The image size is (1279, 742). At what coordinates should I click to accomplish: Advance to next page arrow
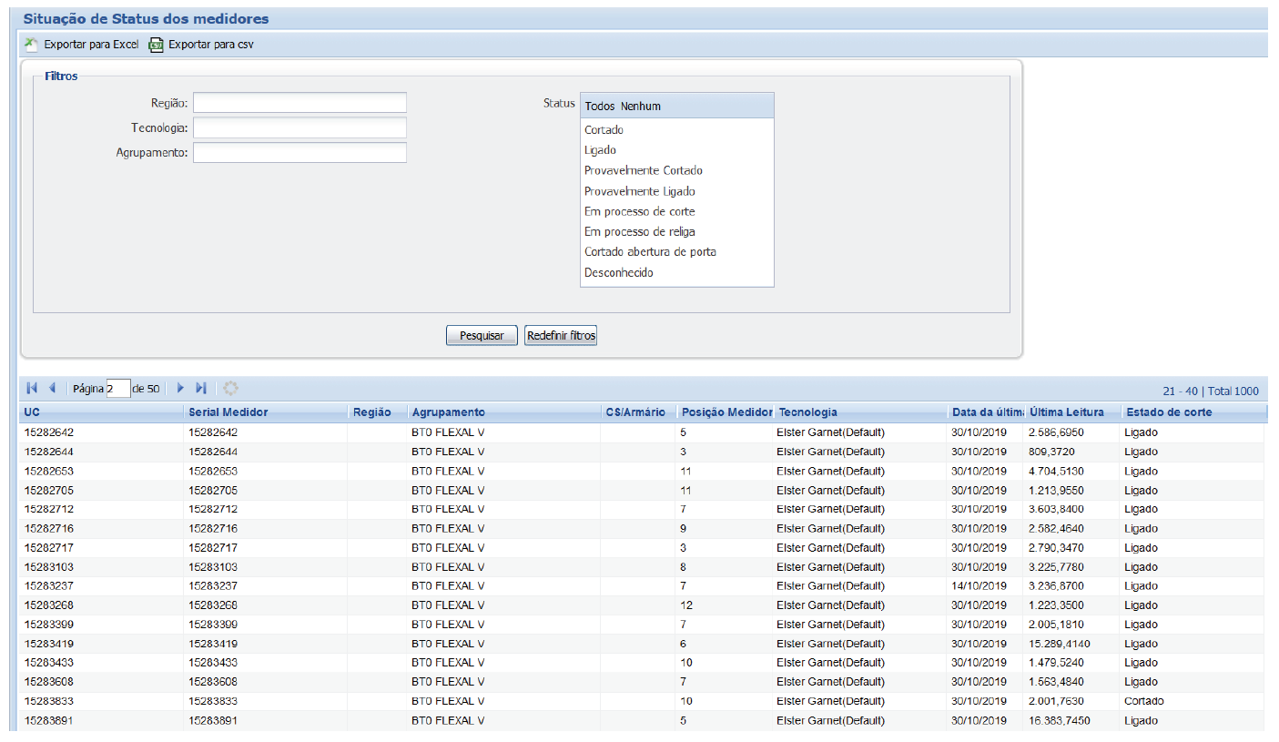click(x=180, y=389)
